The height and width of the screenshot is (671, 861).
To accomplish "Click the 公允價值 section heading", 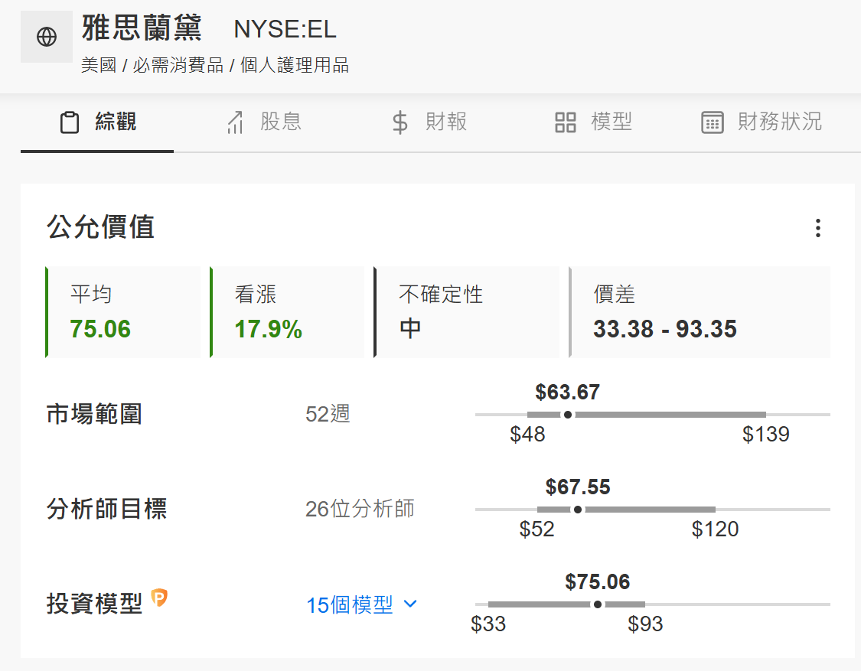I will [x=100, y=226].
